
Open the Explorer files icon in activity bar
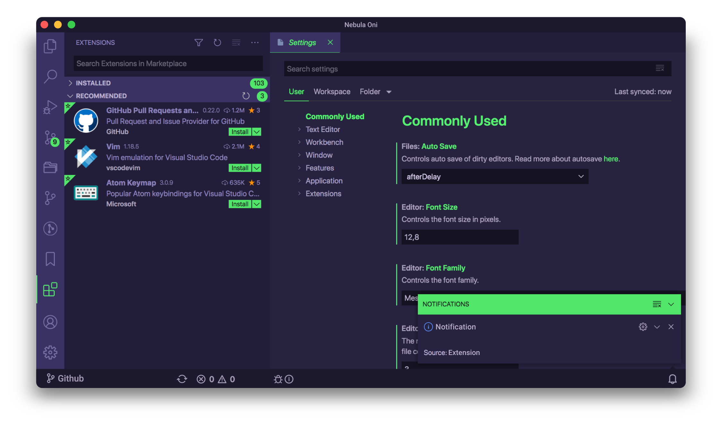[x=50, y=46]
